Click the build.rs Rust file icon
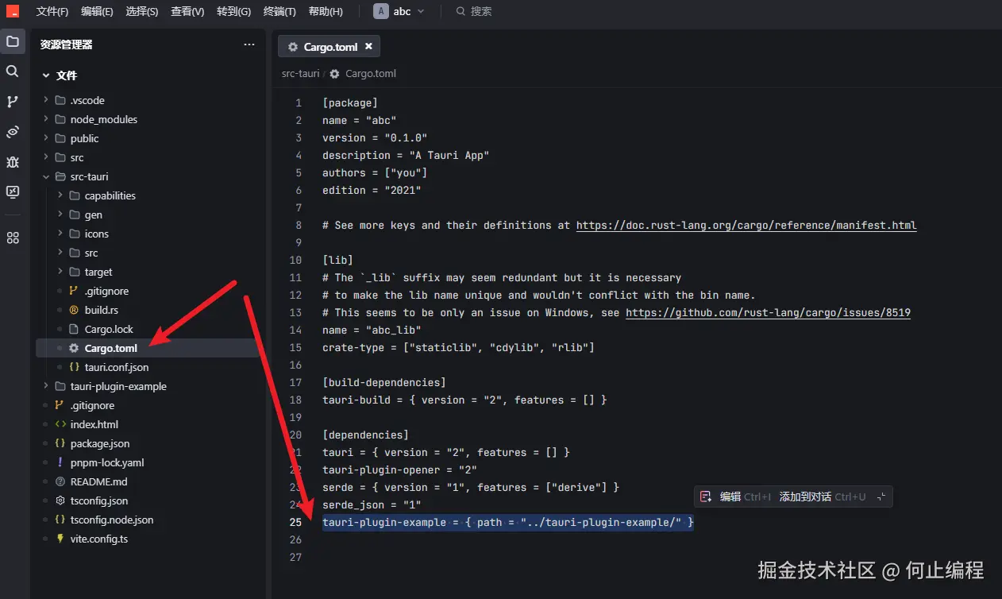Screen dimensions: 1002x599 coord(74,310)
